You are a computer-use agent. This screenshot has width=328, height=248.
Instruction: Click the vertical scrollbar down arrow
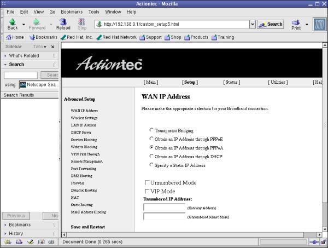tap(325, 229)
